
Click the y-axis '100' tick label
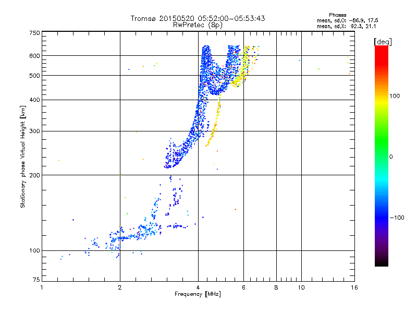pyautogui.click(x=34, y=250)
